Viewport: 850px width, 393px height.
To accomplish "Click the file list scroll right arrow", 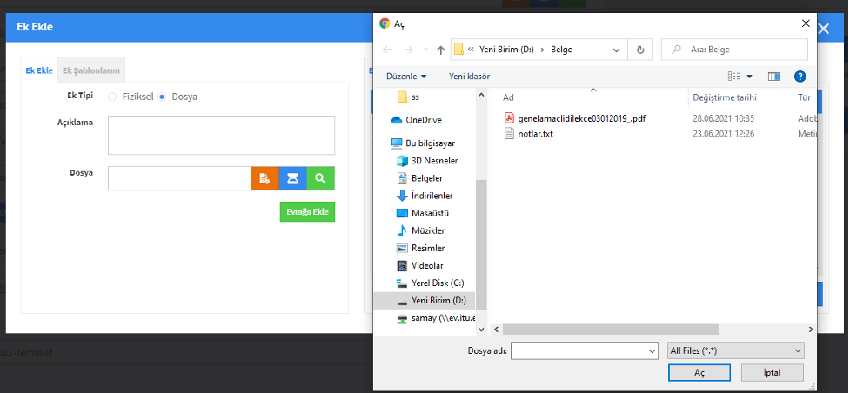I will (x=811, y=330).
